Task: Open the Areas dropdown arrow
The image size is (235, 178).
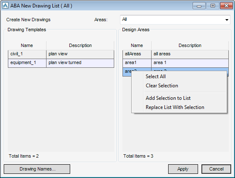Action: click(x=227, y=20)
